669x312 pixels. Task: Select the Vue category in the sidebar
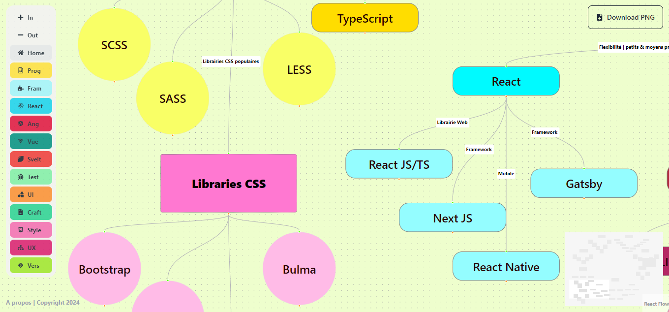click(30, 141)
